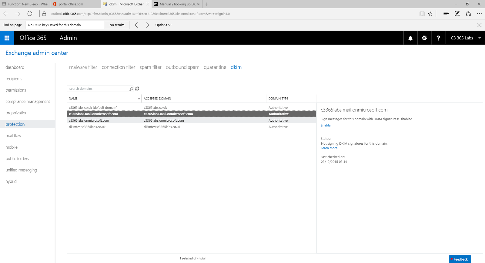Open the Edge Hub icon
Image resolution: width=485 pixels, height=263 pixels.
[x=446, y=14]
